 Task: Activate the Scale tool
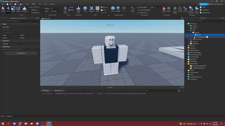point(13,9)
